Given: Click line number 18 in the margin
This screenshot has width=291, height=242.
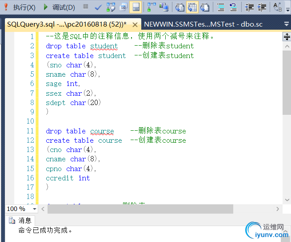Looking at the screenshot, I should tap(31, 196).
